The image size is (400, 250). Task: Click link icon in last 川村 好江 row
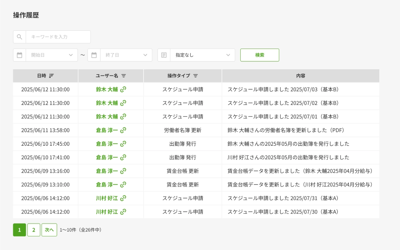tap(123, 212)
